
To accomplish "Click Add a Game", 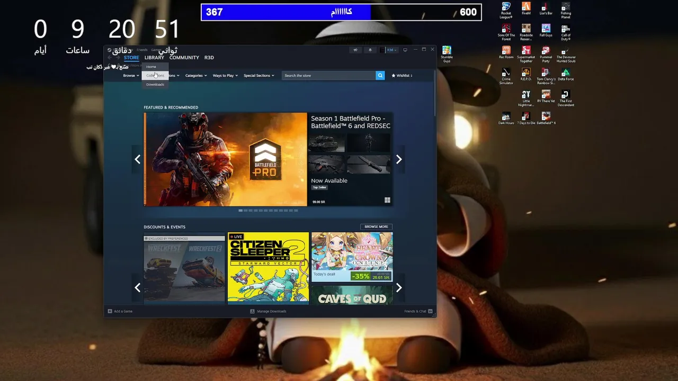I will (x=120, y=311).
